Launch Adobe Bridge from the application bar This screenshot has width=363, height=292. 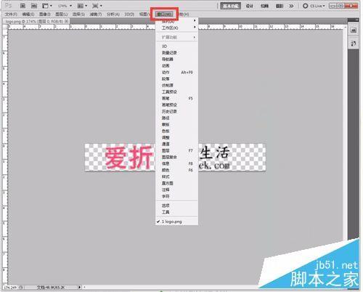23,6
